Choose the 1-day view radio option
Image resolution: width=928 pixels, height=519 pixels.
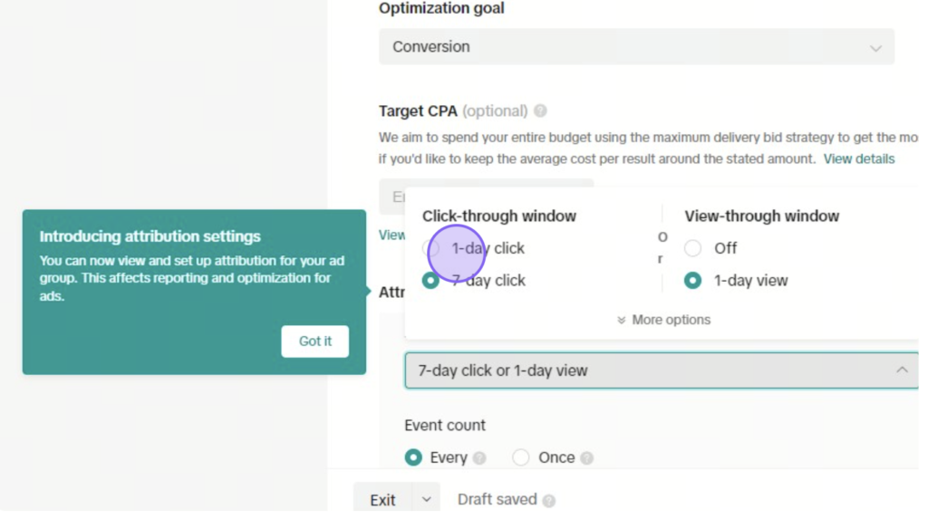tap(692, 281)
